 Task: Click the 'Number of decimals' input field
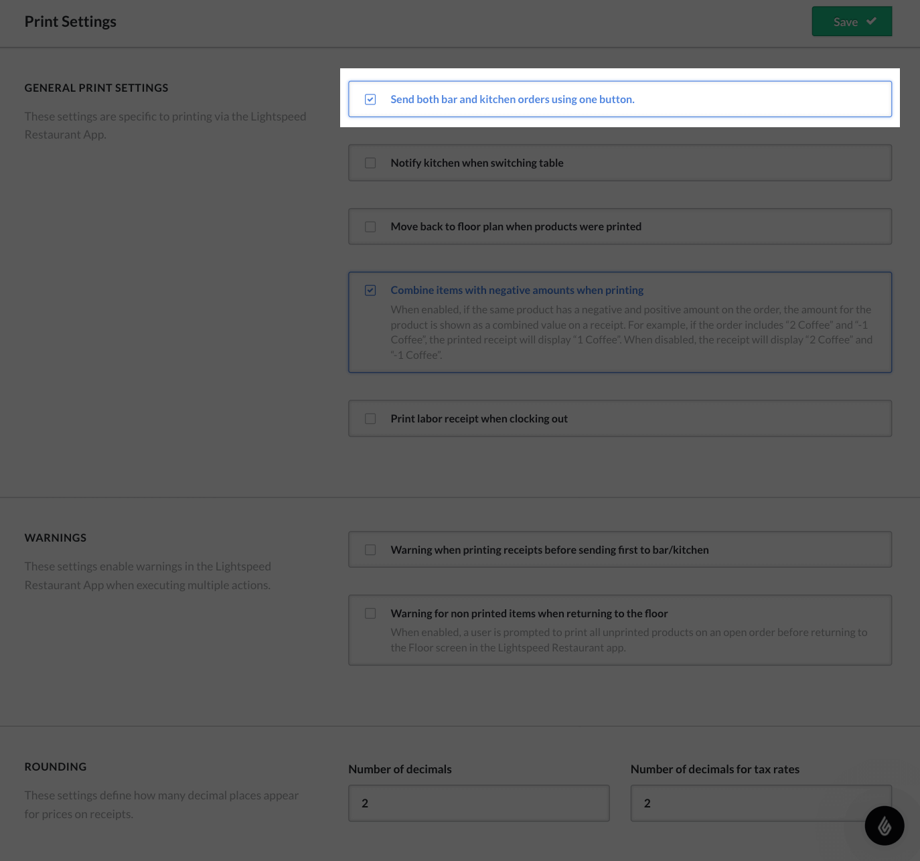click(478, 803)
